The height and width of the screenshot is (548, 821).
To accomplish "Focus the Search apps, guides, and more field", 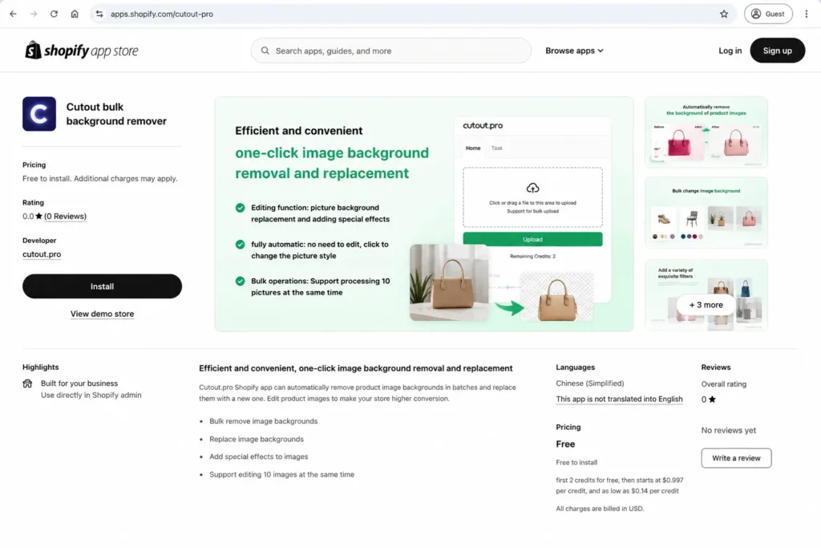I will point(390,51).
